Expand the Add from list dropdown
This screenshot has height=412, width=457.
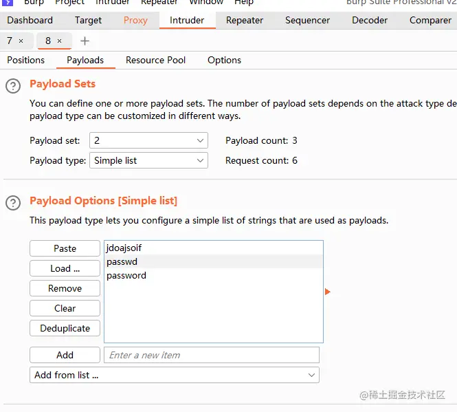(x=175, y=375)
